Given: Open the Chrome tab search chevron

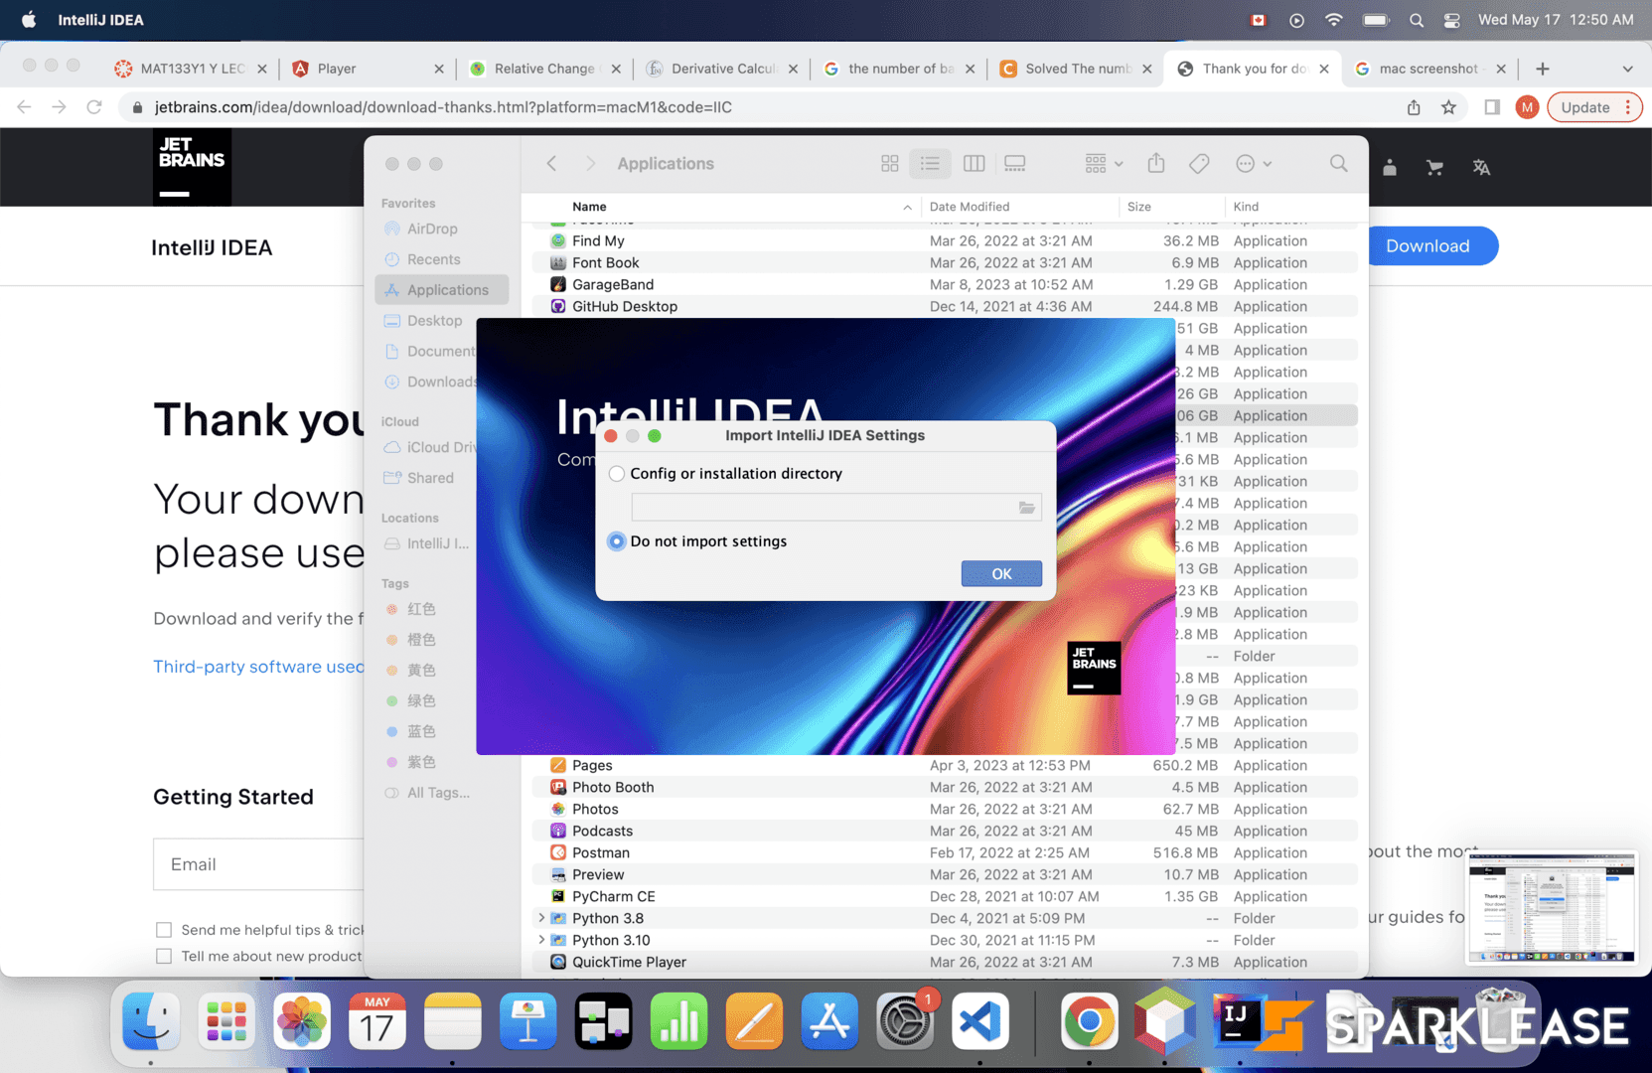Looking at the screenshot, I should 1627,69.
